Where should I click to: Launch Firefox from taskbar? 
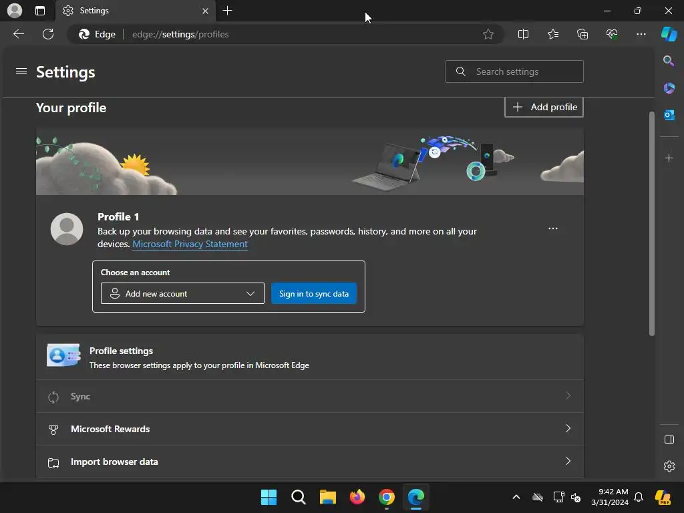click(357, 497)
